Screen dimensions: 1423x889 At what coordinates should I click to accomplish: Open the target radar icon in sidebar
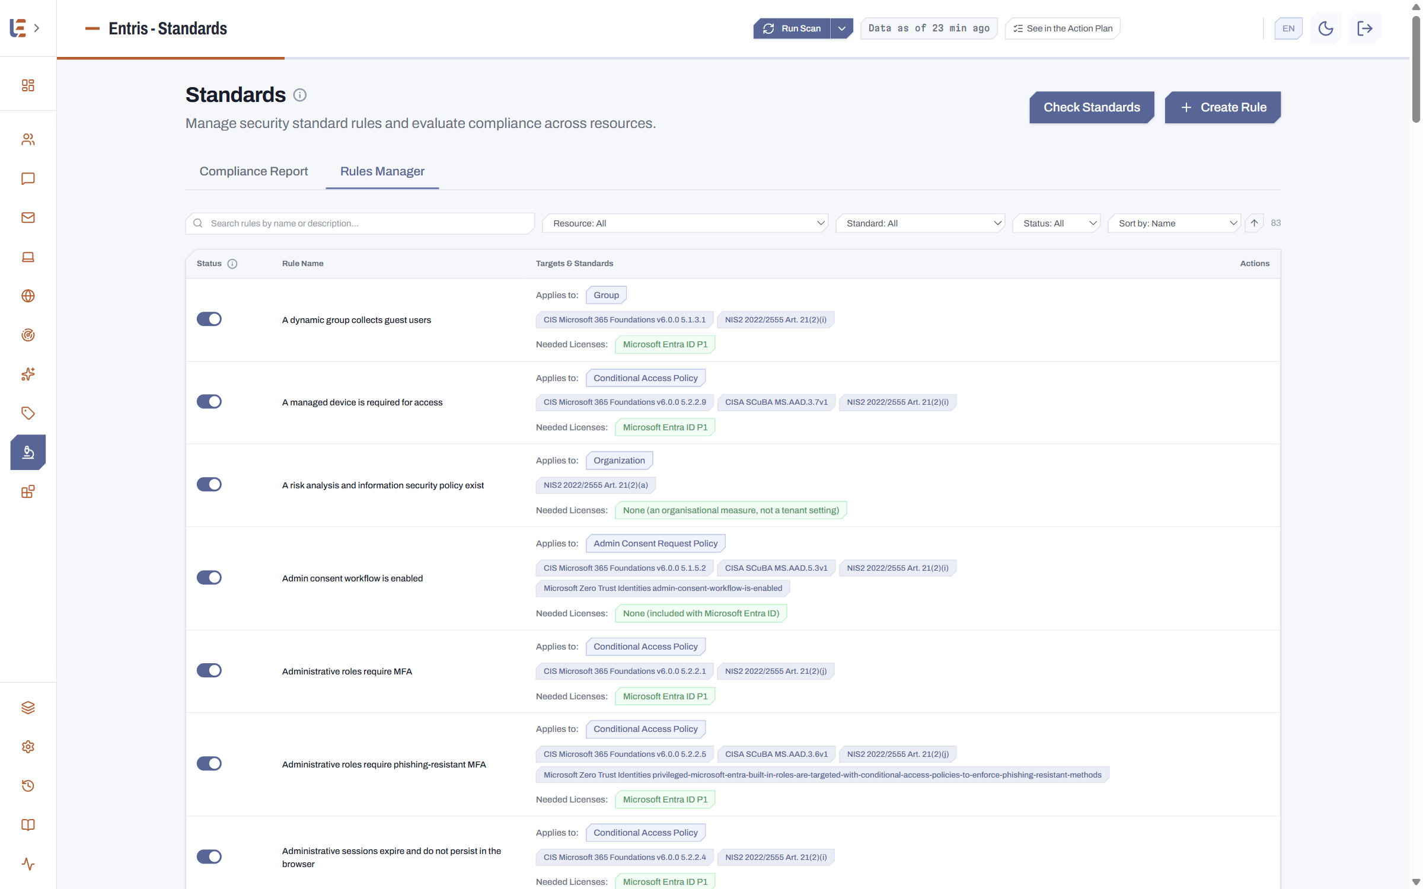pos(28,335)
